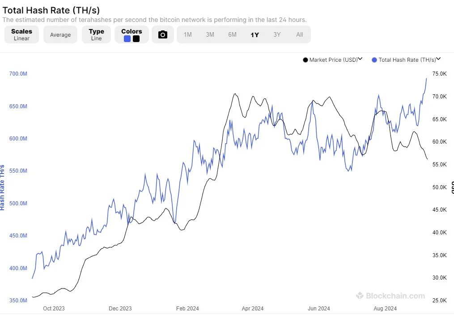Image resolution: width=454 pixels, height=318 pixels.
Task: Select the active 1Y range
Action: [x=255, y=35]
